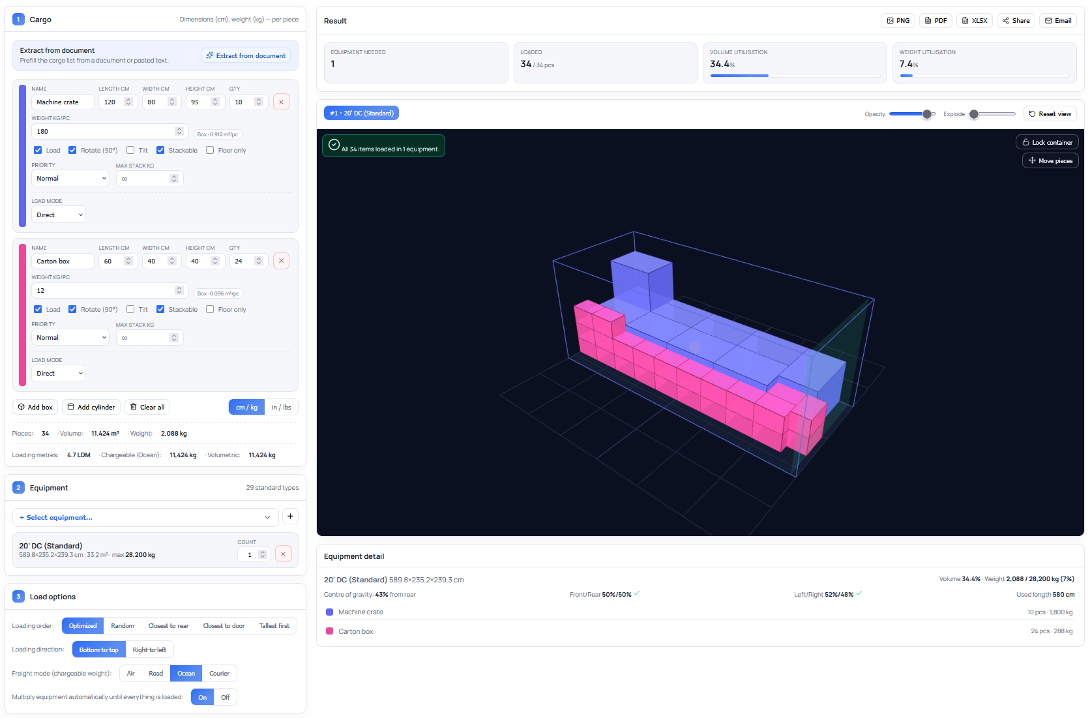The width and height of the screenshot is (1090, 718).
Task: Switch units to in / lbs
Action: [282, 407]
